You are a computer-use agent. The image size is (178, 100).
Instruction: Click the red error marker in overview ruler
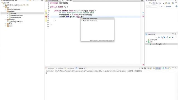pyautogui.click(x=143, y=17)
